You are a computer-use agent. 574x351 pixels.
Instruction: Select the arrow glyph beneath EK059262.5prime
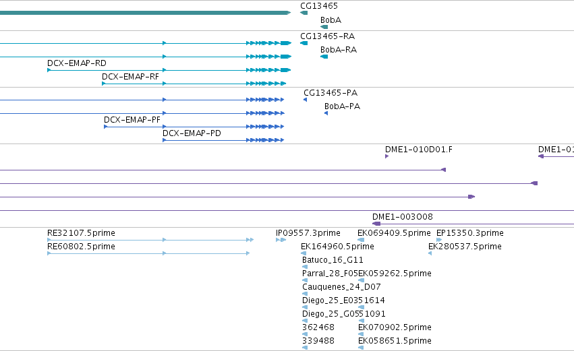click(x=361, y=280)
